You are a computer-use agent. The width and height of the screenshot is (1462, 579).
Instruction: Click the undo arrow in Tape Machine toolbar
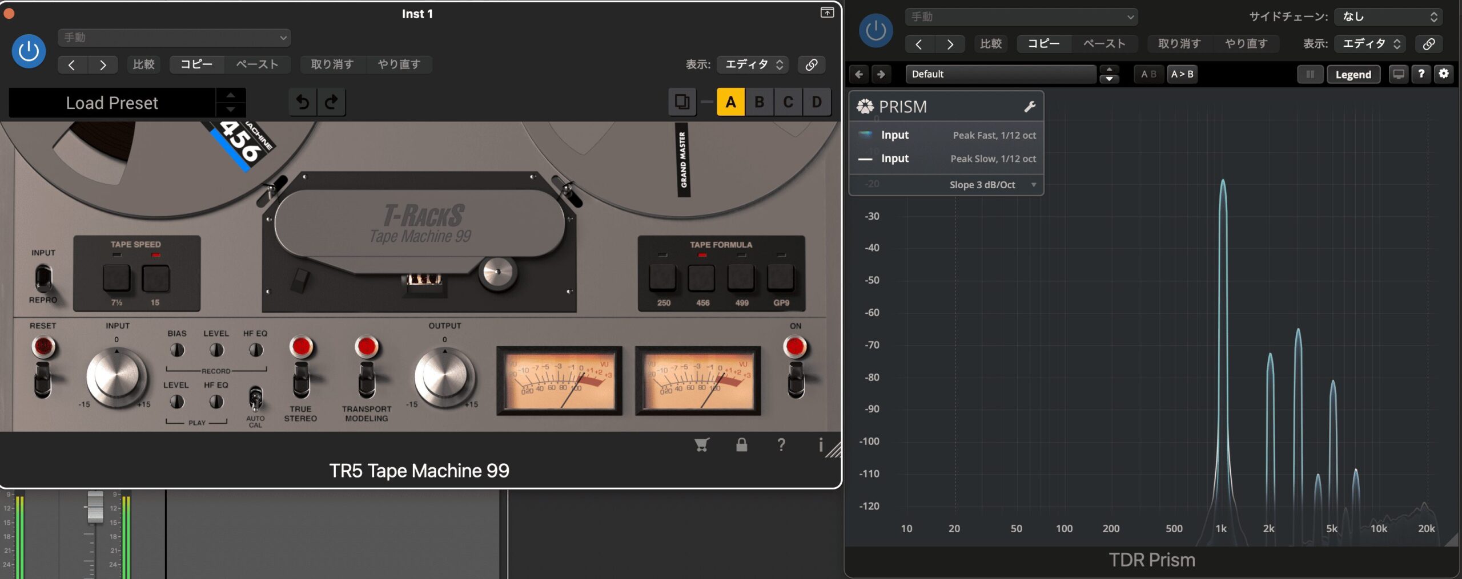point(303,103)
